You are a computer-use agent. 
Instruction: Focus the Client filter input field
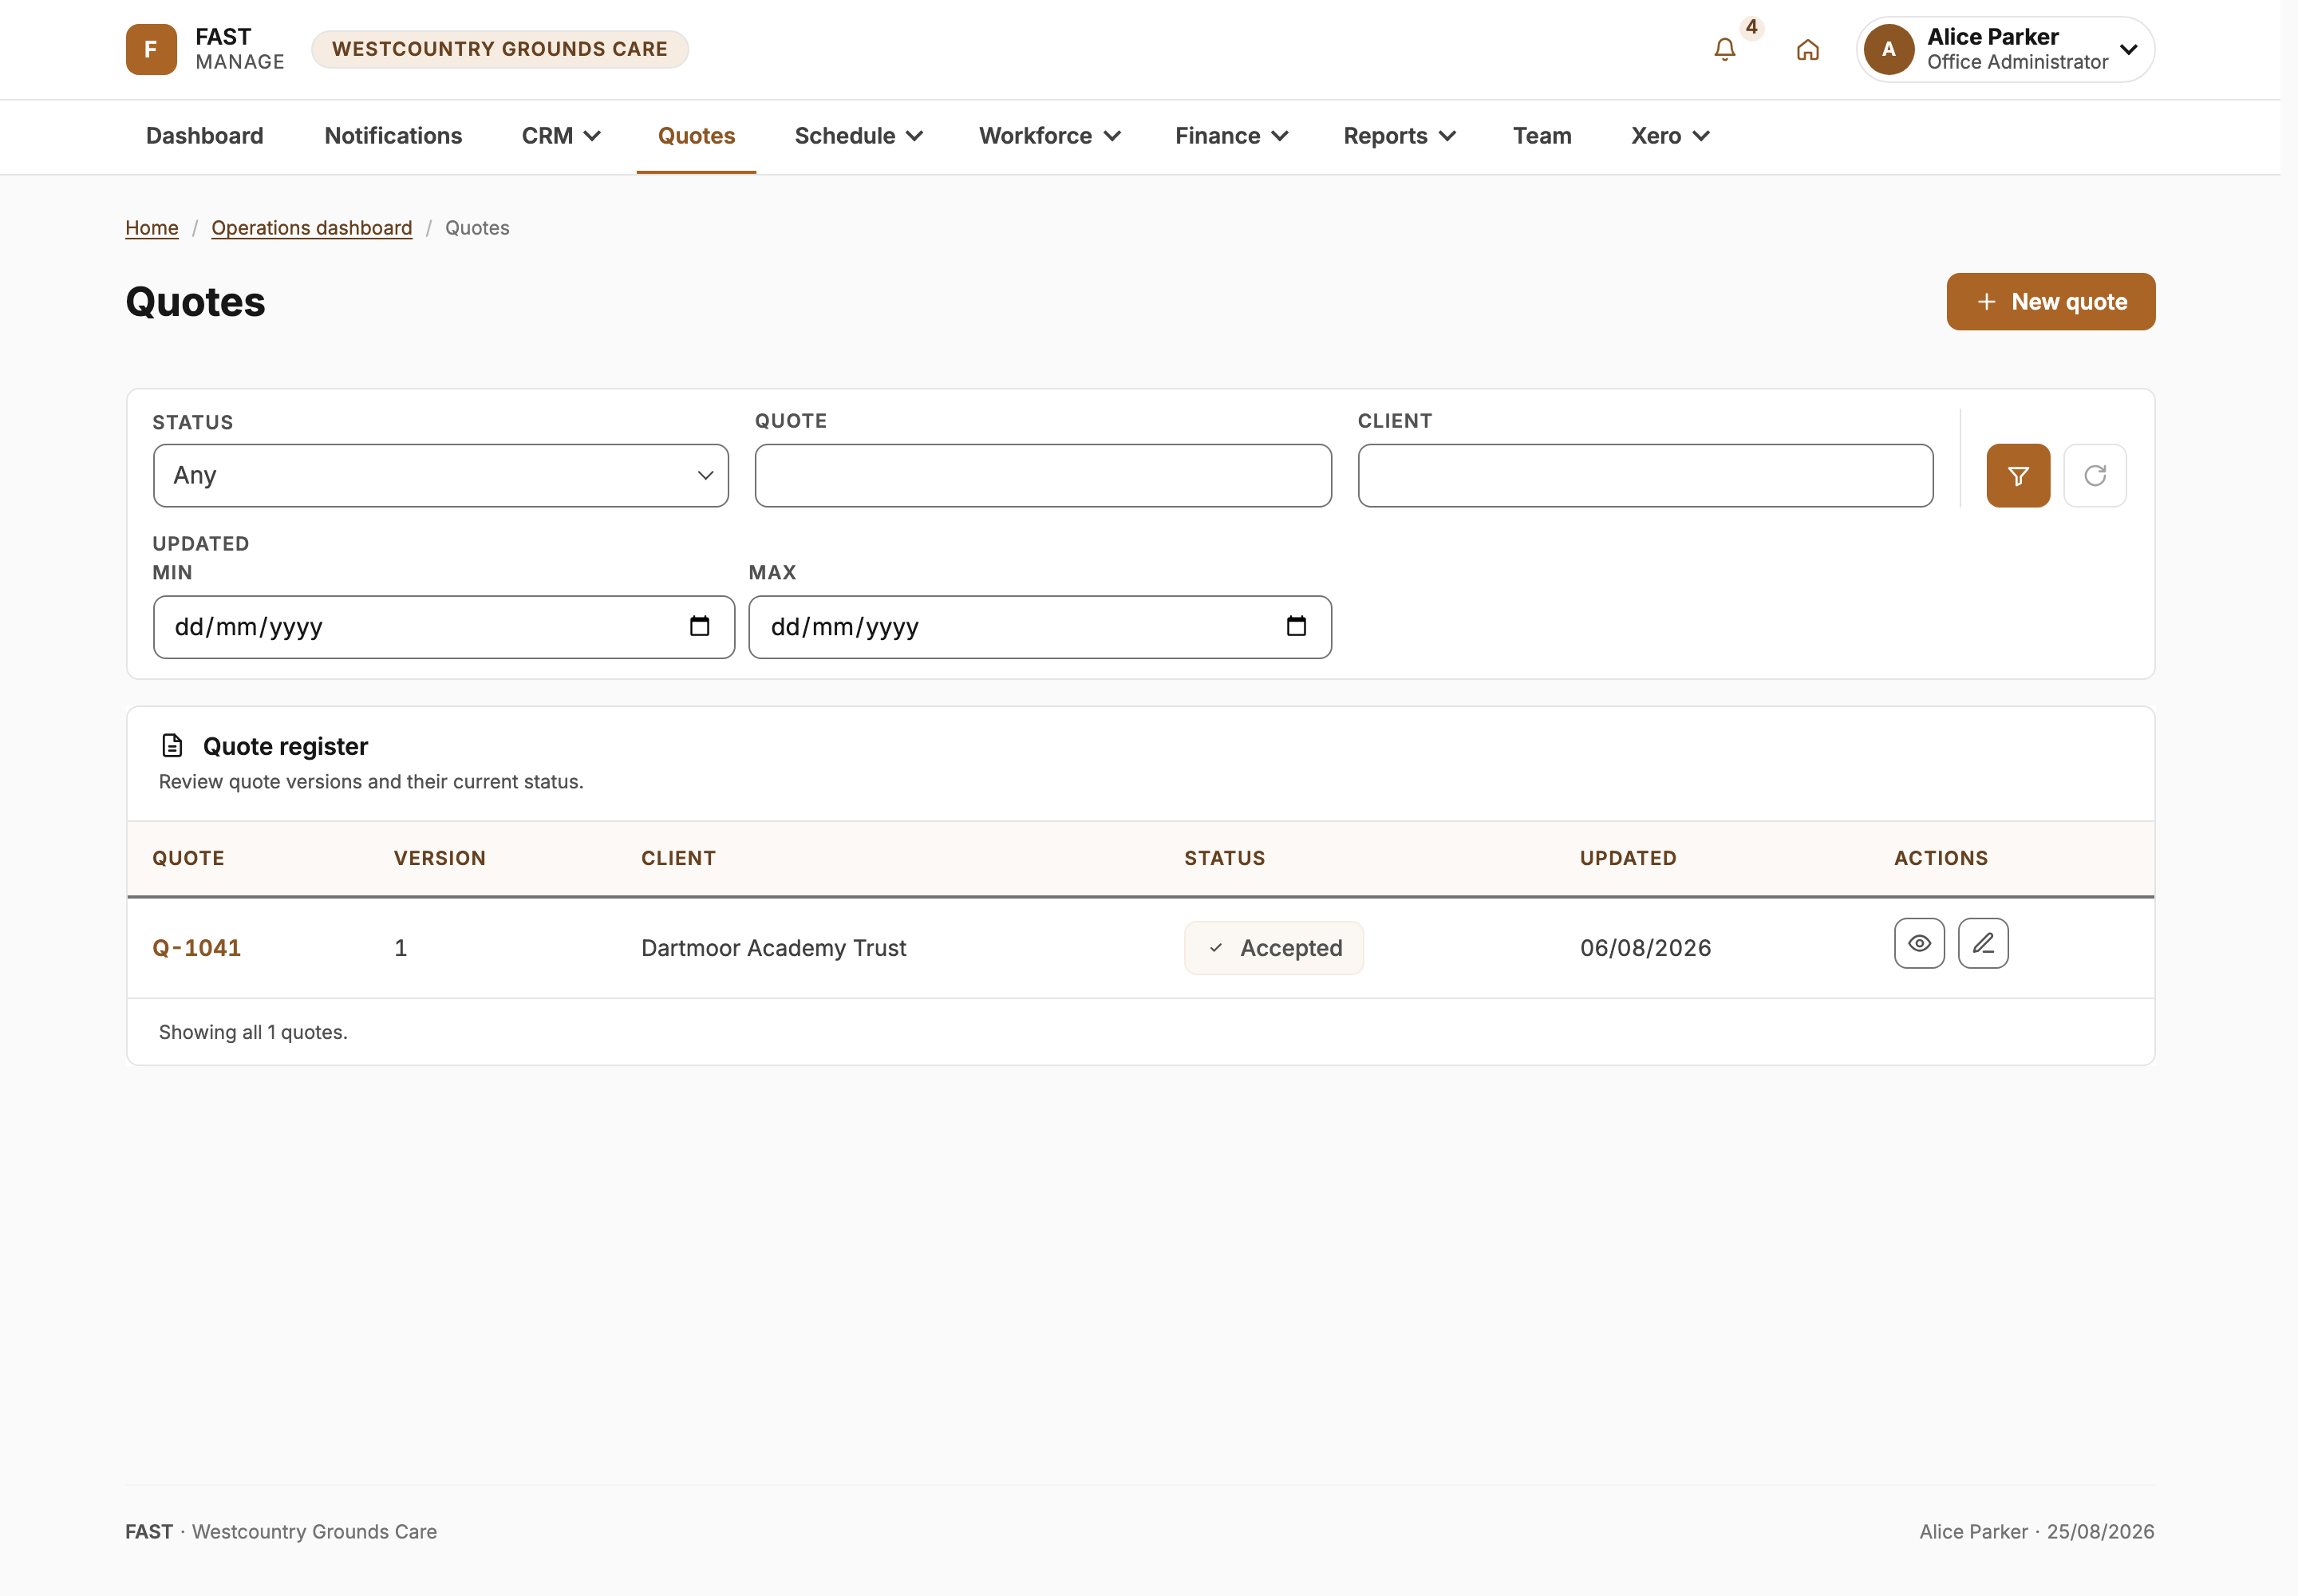[x=1645, y=476]
